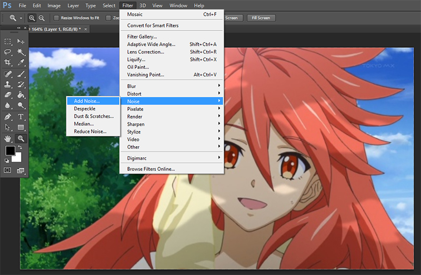Select the Rectangular Marquee tool

pos(8,42)
